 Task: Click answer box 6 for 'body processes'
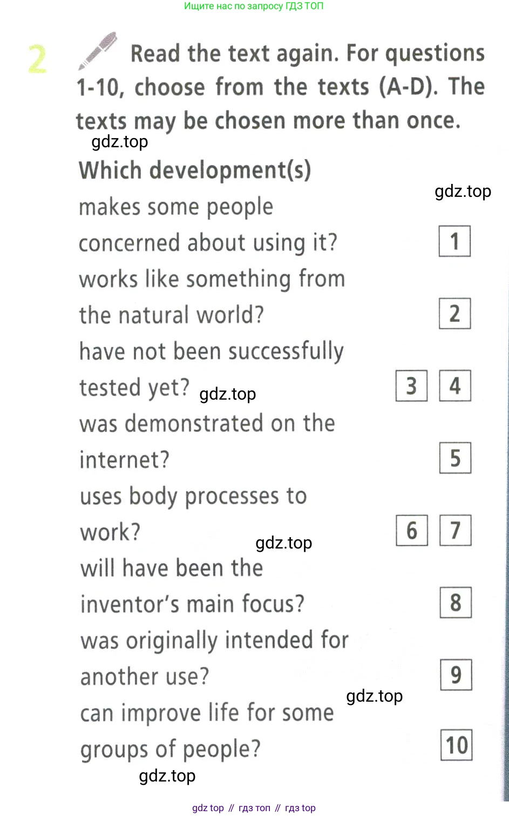point(412,530)
